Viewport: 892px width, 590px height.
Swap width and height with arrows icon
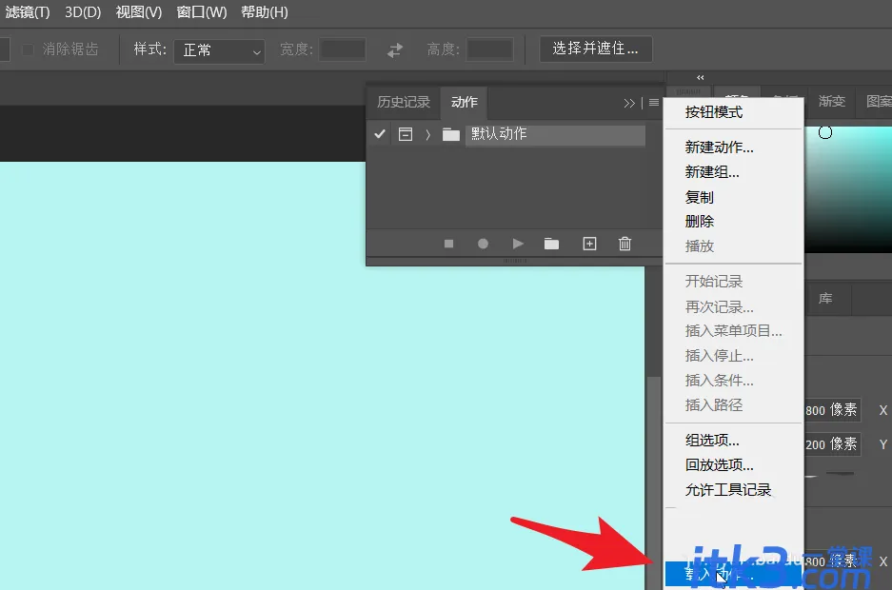[395, 50]
